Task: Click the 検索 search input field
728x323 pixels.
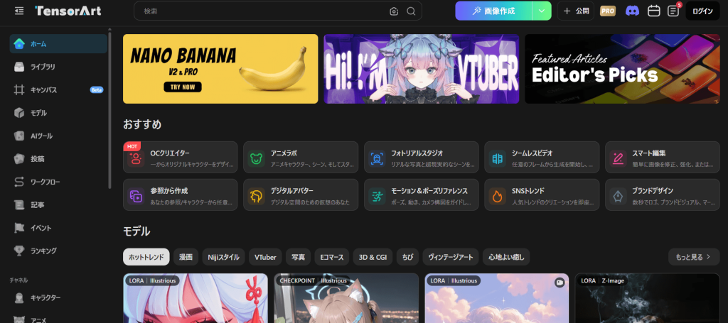Action: coord(263,11)
